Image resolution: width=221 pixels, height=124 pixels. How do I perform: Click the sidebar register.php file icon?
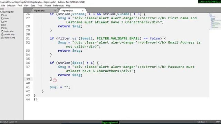click(2, 38)
